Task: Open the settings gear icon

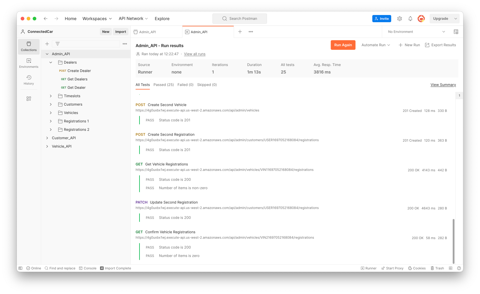Action: click(x=400, y=19)
